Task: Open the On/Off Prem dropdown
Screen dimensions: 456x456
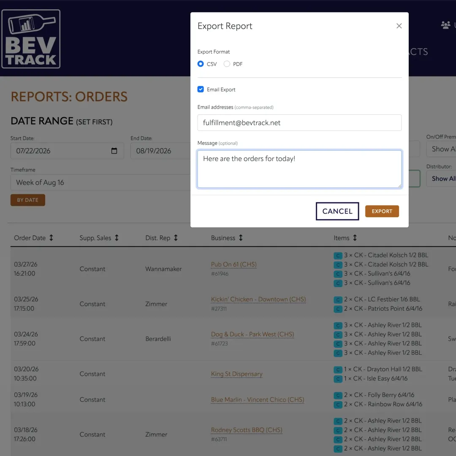Action: point(441,149)
